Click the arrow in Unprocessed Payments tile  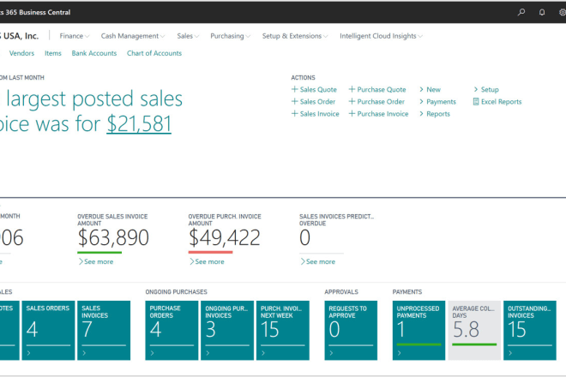click(x=400, y=353)
